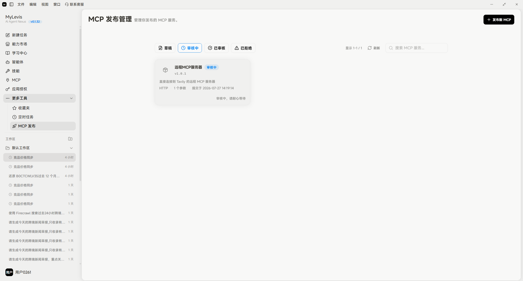Switch to the 已审核 tab
The width and height of the screenshot is (523, 281).
tap(217, 48)
